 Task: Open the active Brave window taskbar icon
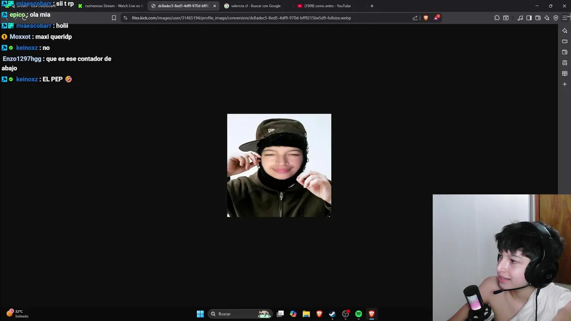372,314
